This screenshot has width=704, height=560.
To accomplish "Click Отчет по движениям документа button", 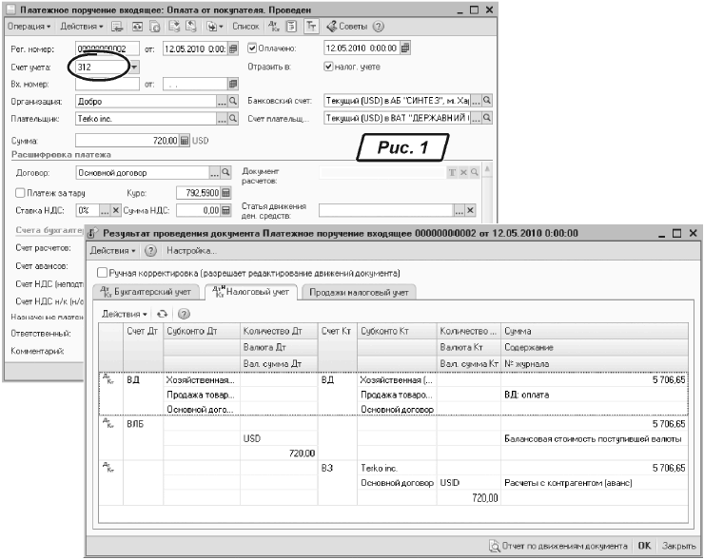I will pyautogui.click(x=557, y=547).
